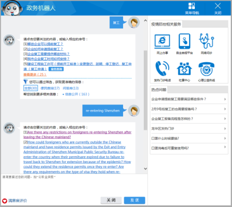Click the 满意度评价 satisfaction rating link
The height and width of the screenshot is (207, 232).
(18, 201)
